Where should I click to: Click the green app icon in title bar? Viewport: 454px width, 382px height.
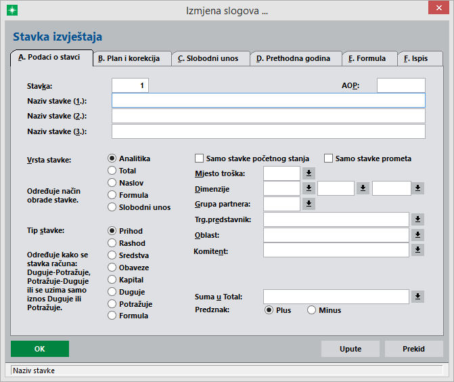click(12, 10)
